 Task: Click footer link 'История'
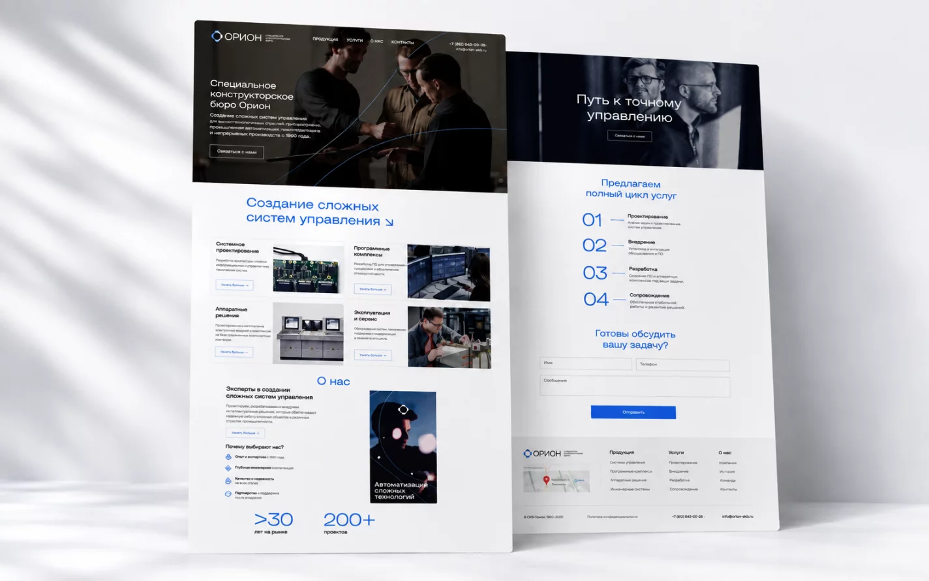[727, 471]
